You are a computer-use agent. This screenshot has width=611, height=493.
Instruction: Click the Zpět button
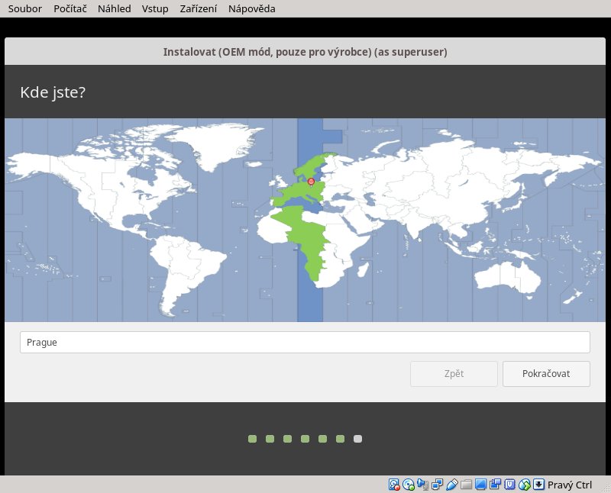454,374
